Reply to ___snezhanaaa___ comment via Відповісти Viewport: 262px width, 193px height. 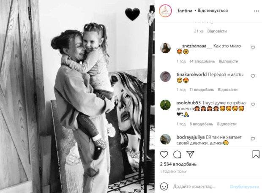[229, 61]
